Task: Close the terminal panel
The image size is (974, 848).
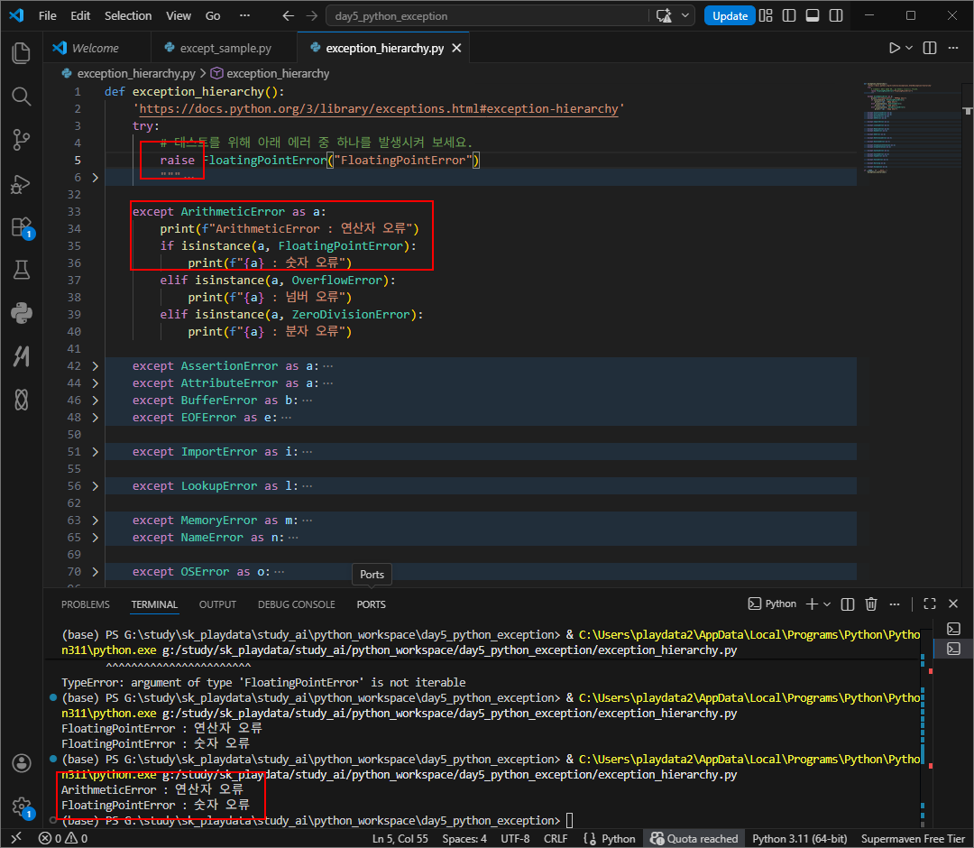Action: [x=953, y=604]
